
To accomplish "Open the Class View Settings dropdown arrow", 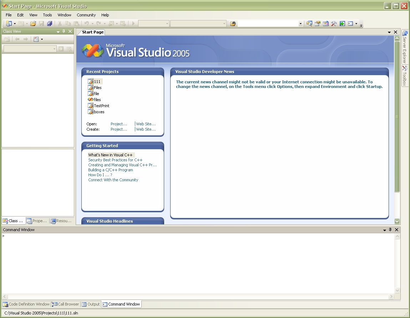I will coord(42,39).
